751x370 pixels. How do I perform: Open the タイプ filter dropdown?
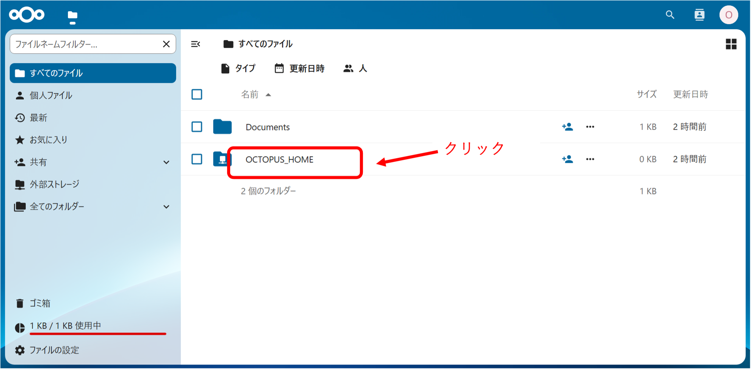238,68
